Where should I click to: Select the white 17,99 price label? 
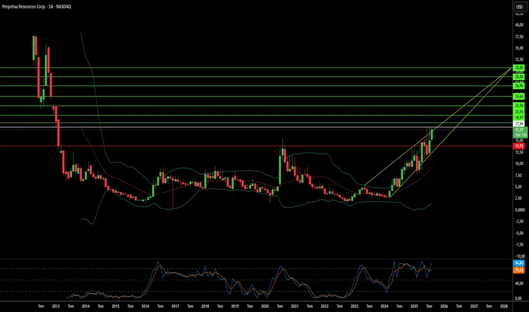coord(518,123)
